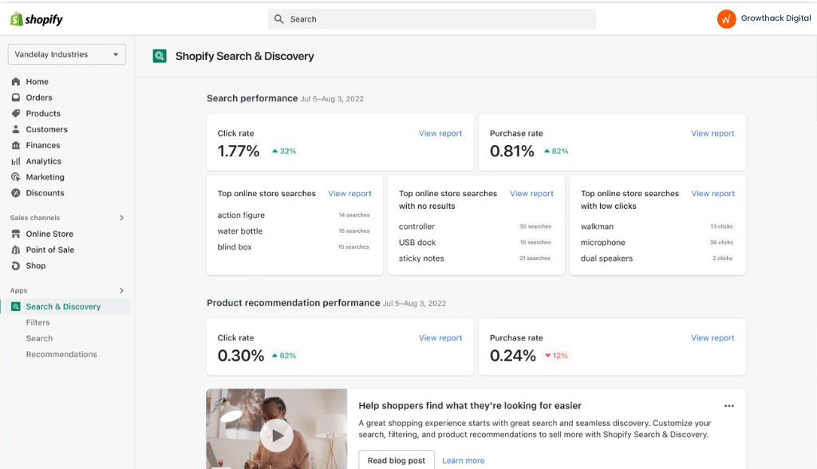817x469 pixels.
Task: View report for searches with low clicks
Action: pyautogui.click(x=712, y=193)
